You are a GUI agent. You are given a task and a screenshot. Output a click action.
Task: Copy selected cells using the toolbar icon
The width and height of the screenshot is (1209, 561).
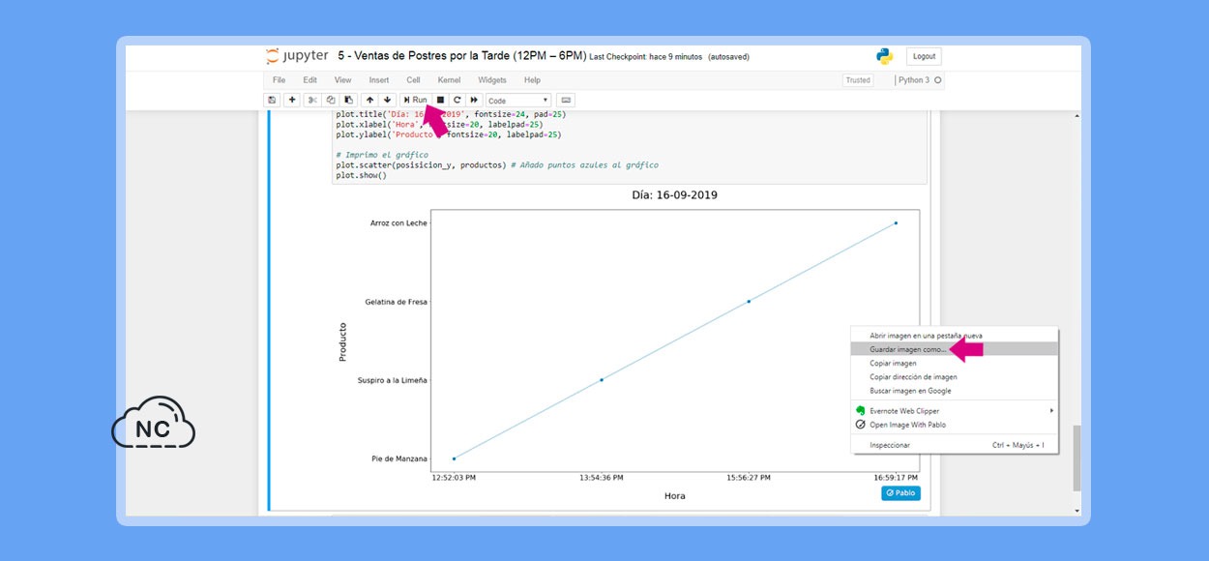[x=330, y=100]
